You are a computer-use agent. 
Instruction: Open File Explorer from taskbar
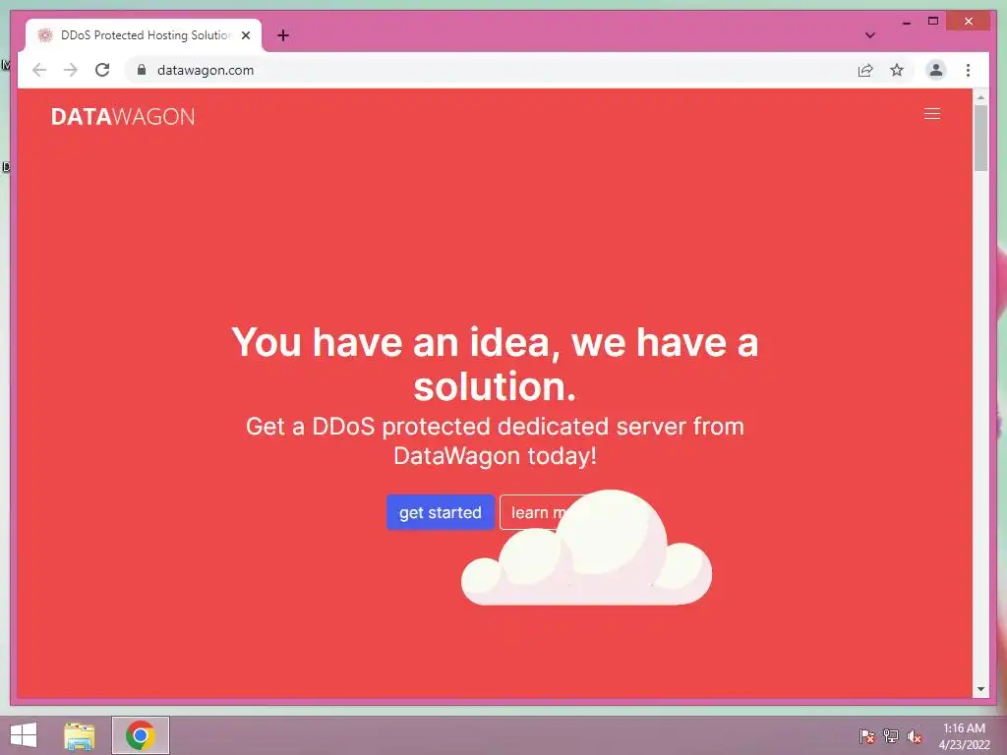[79, 735]
